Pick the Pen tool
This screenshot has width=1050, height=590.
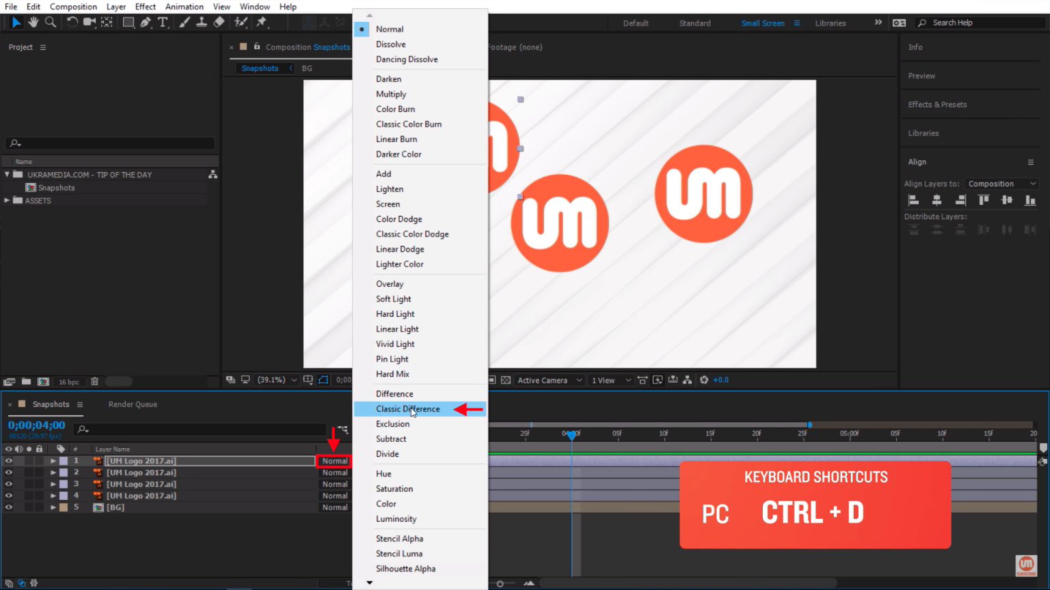[146, 23]
